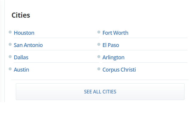Image resolution: width=192 pixels, height=115 pixels.
Task: Select the Dallas city link
Action: click(21, 57)
